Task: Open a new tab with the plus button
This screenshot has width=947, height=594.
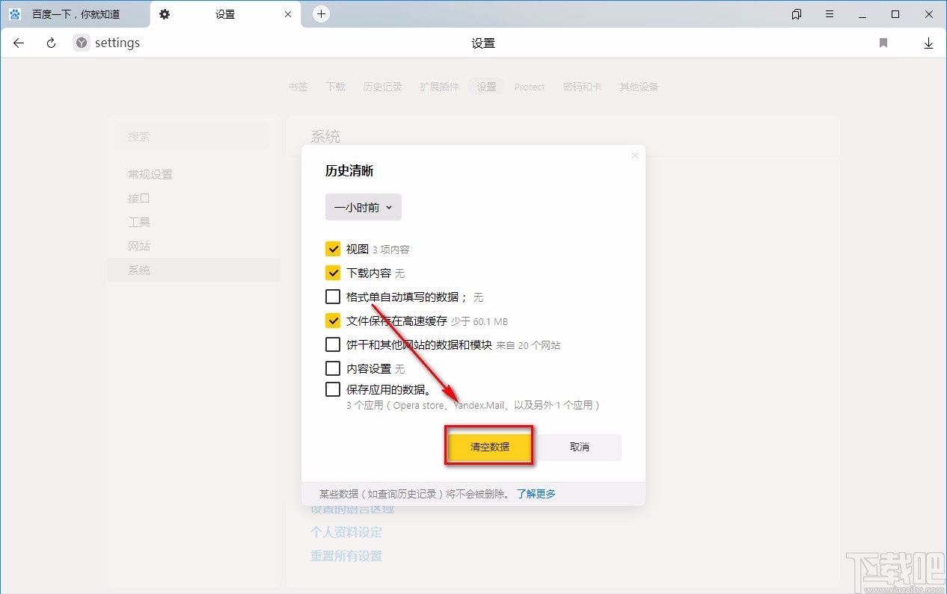Action: 321,13
